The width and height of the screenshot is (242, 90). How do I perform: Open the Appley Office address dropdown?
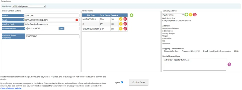[x=174, y=15]
